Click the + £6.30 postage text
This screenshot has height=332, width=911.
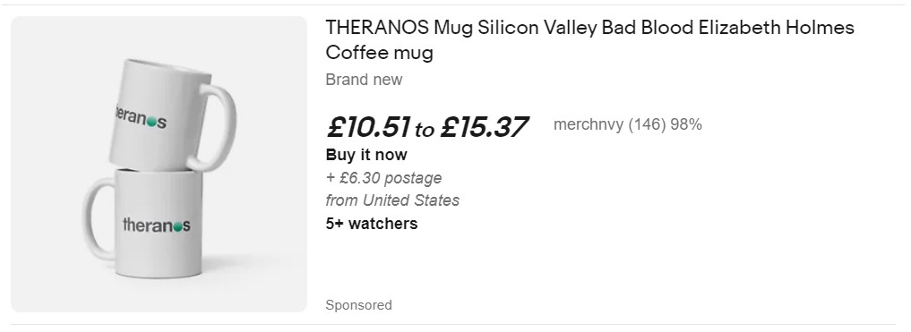click(383, 177)
